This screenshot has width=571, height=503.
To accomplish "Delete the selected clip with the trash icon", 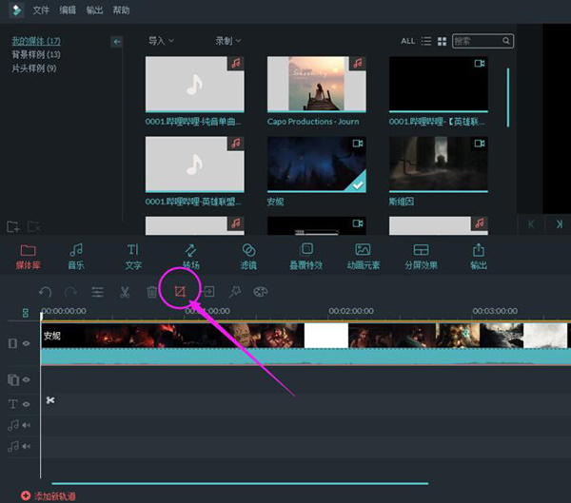I will tap(152, 292).
